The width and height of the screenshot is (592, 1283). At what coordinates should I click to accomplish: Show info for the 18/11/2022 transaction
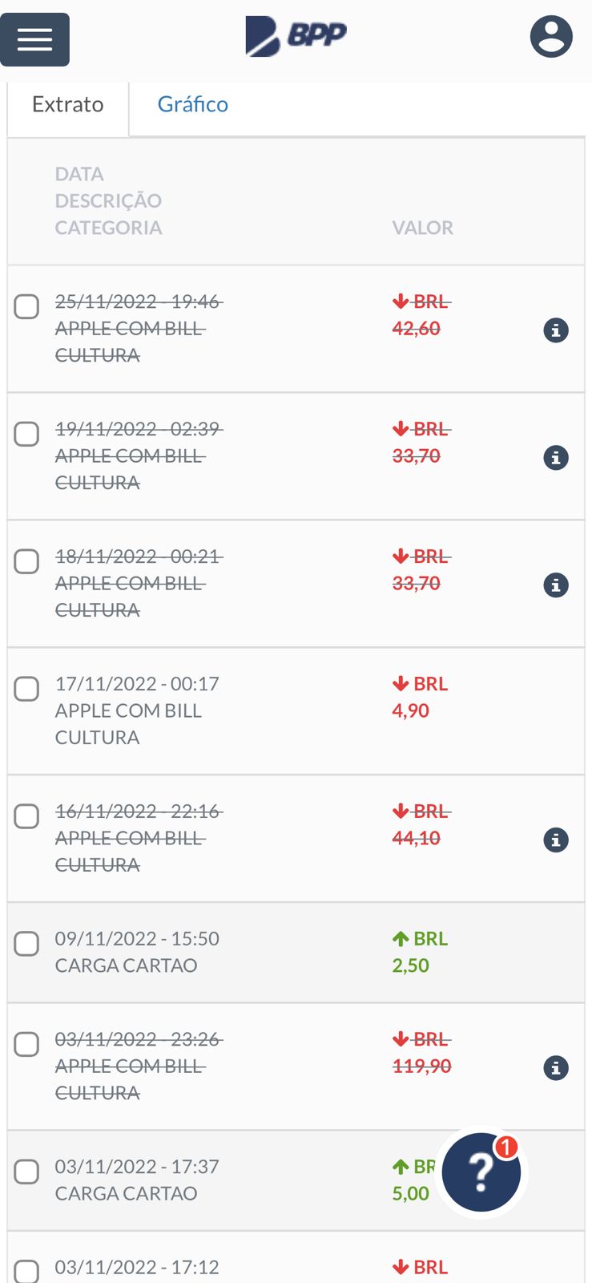click(x=556, y=585)
